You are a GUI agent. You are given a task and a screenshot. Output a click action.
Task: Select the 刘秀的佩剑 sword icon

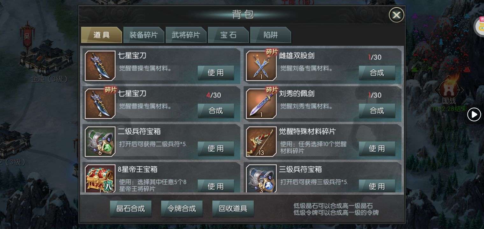click(x=261, y=104)
